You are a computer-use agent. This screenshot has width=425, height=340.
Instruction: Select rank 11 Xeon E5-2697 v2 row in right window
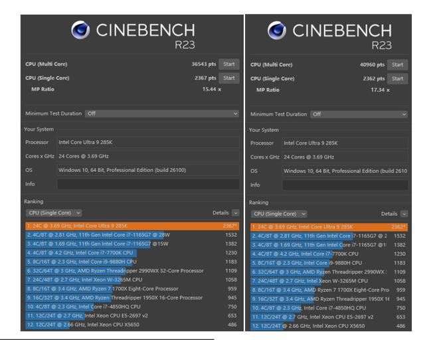pyautogui.click(x=329, y=317)
